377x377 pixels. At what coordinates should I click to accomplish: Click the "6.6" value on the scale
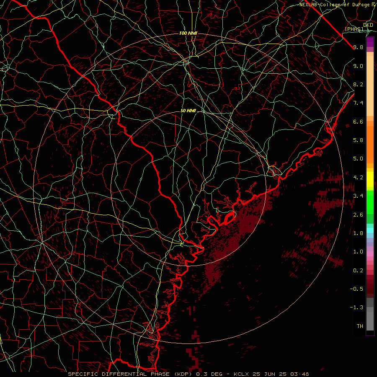coord(358,122)
